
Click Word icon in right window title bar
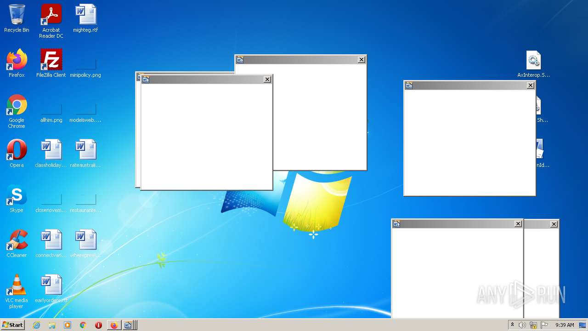click(x=409, y=85)
